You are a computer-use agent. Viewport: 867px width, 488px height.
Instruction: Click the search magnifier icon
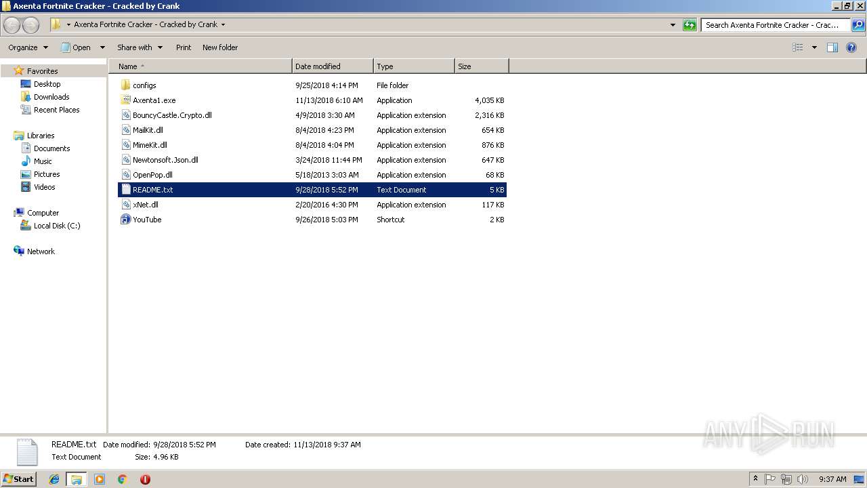[x=858, y=25]
